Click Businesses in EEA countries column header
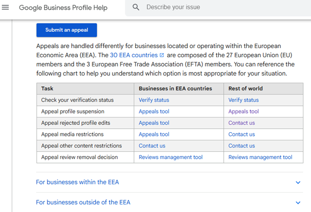This screenshot has height=212, width=311. pos(179,88)
